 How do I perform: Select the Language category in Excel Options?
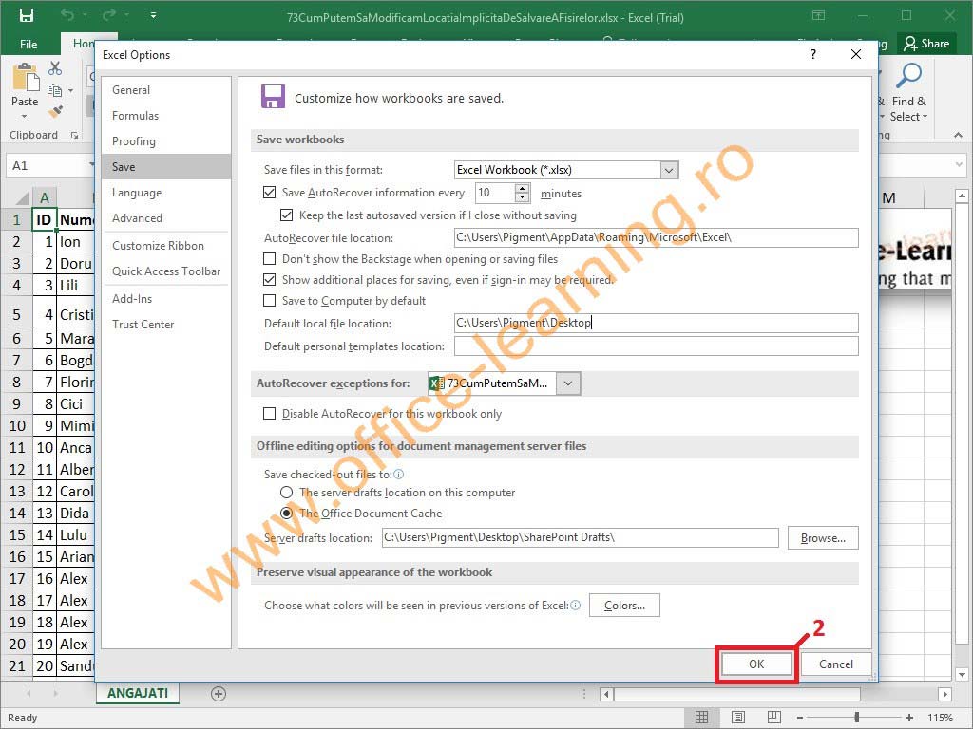(166, 193)
